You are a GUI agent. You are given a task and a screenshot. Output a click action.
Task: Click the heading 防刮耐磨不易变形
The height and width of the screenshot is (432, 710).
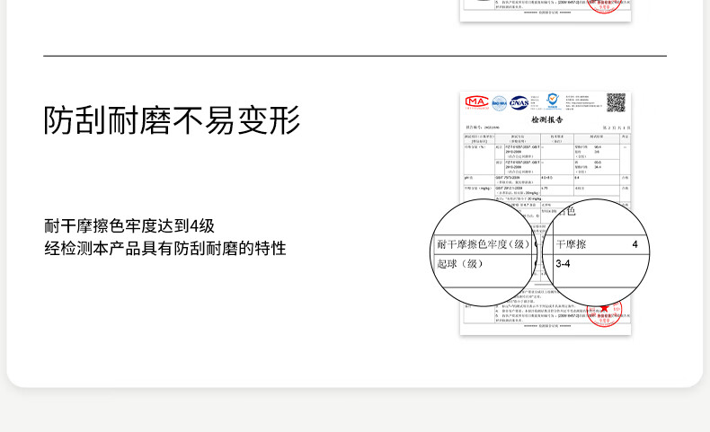[172, 120]
